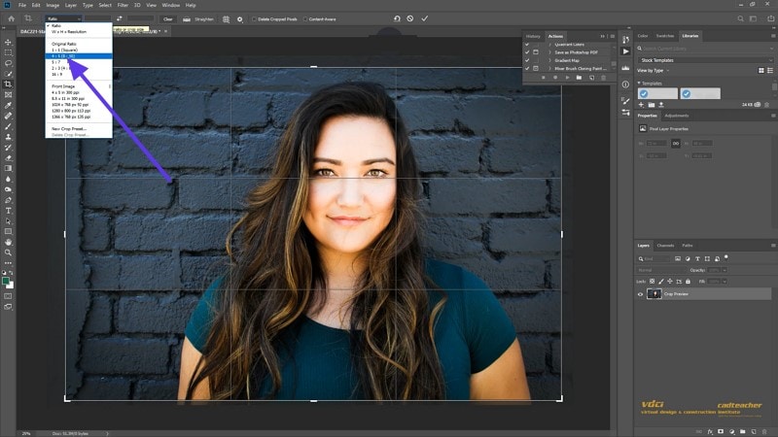Select the Eyedropper tool
Screen dimensions: 778x437
coord(8,105)
